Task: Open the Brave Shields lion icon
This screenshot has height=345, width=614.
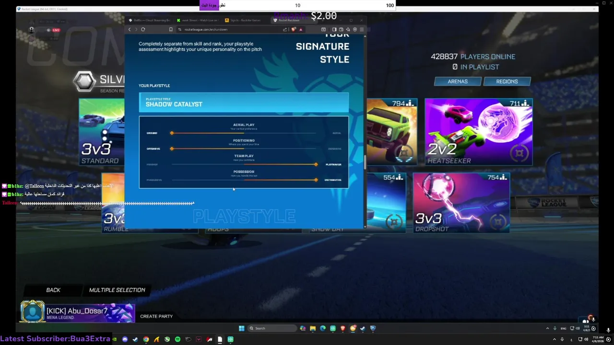Action: coord(294,29)
